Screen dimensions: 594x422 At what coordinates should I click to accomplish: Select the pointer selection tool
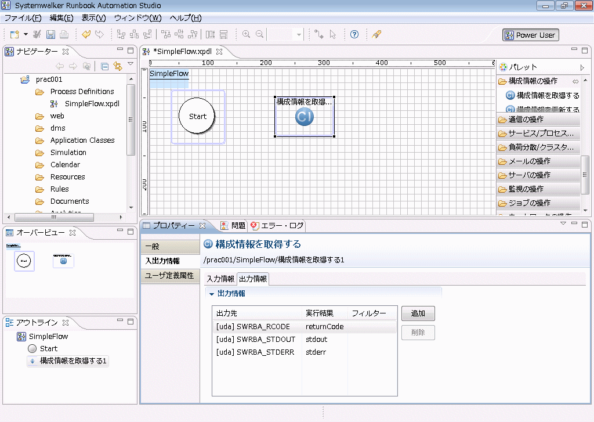pos(332,34)
